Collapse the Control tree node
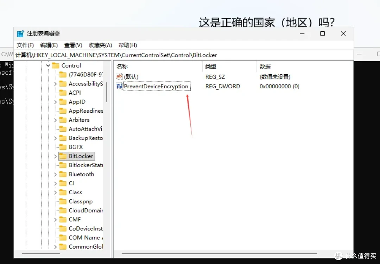Image resolution: width=380 pixels, height=264 pixels. coord(48,65)
